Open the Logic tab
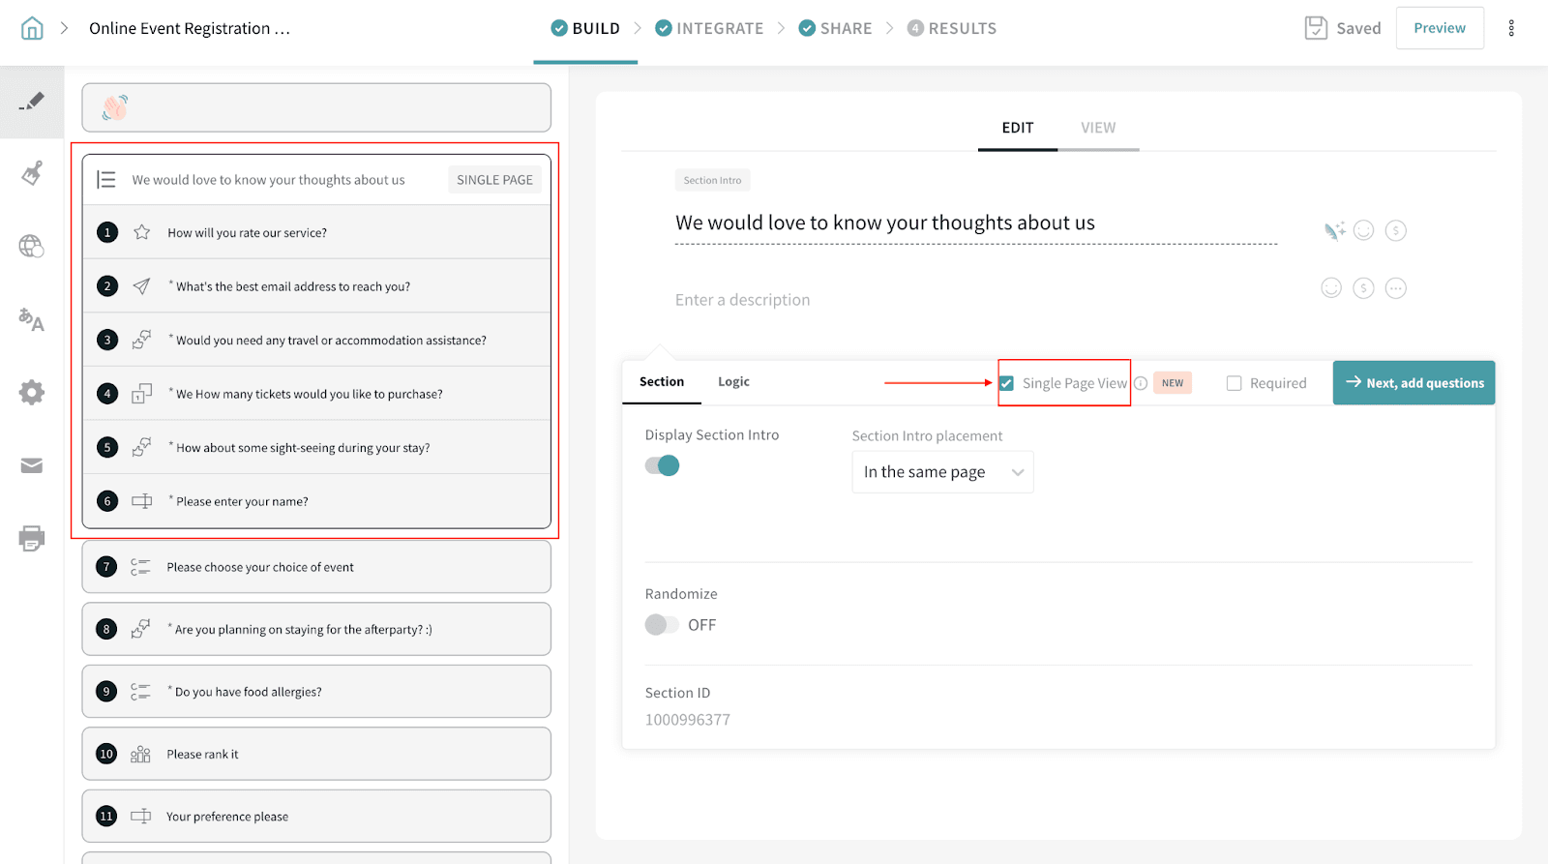Viewport: 1548px width, 864px height. 733,382
